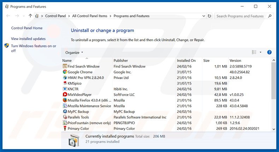Click the PriceFountain program icon
Image resolution: width=279 pixels, height=152 pixels.
pyautogui.click(x=65, y=123)
